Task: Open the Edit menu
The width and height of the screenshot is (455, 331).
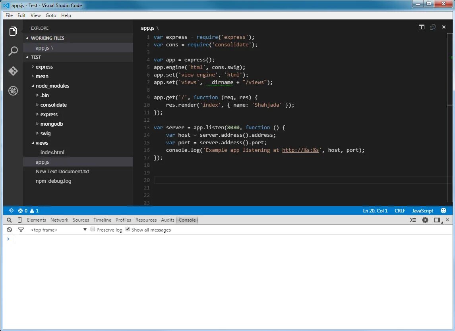Action: [x=21, y=15]
